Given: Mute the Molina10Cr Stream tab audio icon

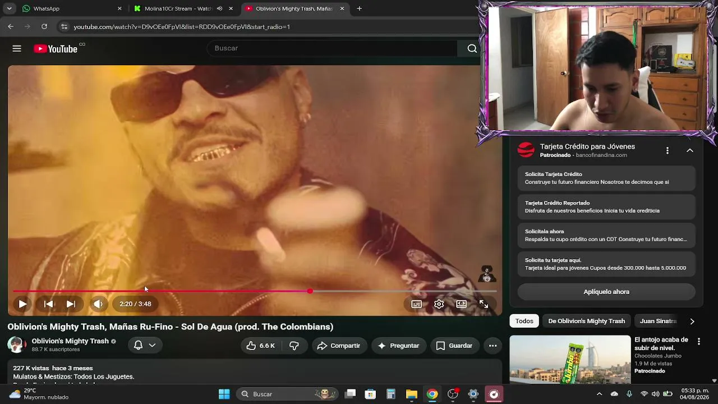Looking at the screenshot, I should coord(219,8).
